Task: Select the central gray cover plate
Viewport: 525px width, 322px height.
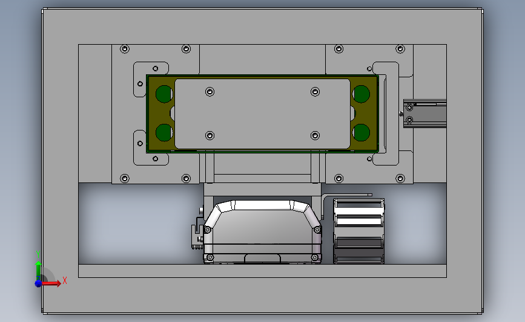Action: coord(262,114)
